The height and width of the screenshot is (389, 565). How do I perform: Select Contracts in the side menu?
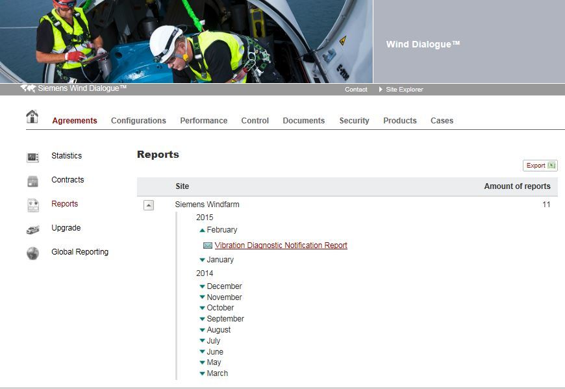68,180
